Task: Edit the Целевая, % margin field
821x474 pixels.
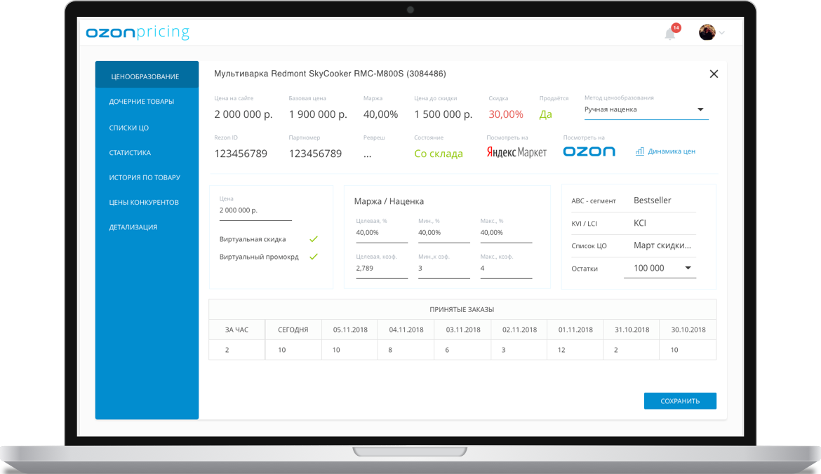Action: [382, 233]
